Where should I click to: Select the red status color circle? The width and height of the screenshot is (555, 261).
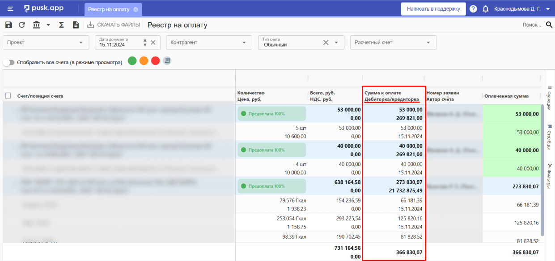pos(155,61)
